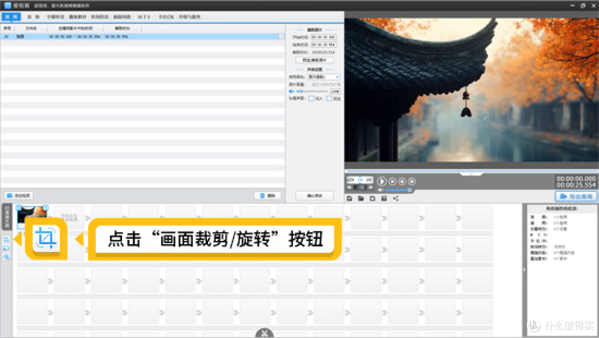
Task: Stop the video preview playback
Action: pyautogui.click(x=392, y=181)
